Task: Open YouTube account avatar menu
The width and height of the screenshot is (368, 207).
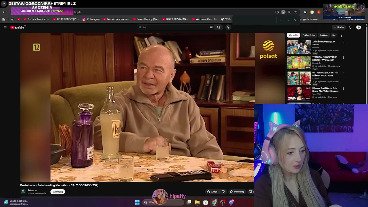Action: [359, 27]
